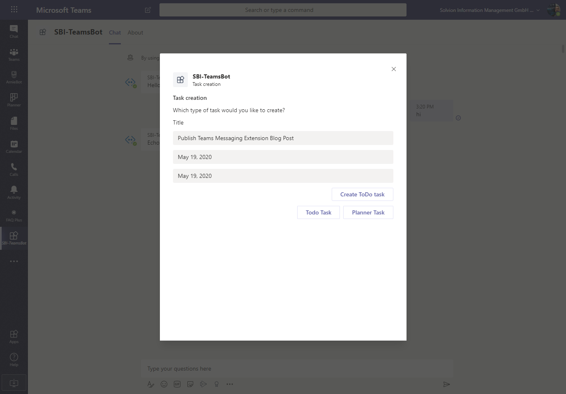Viewport: 566px width, 394px height.
Task: Open Planner in the left sidebar
Action: (x=14, y=100)
